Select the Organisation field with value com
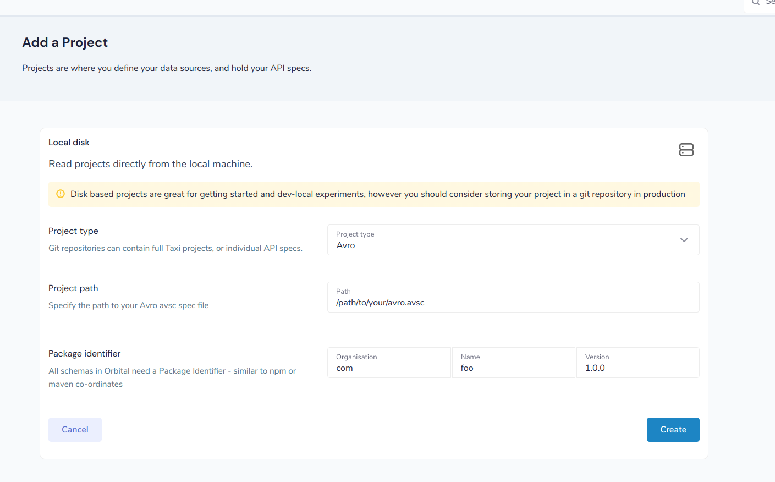Screen dimensions: 775x482 tap(389, 363)
